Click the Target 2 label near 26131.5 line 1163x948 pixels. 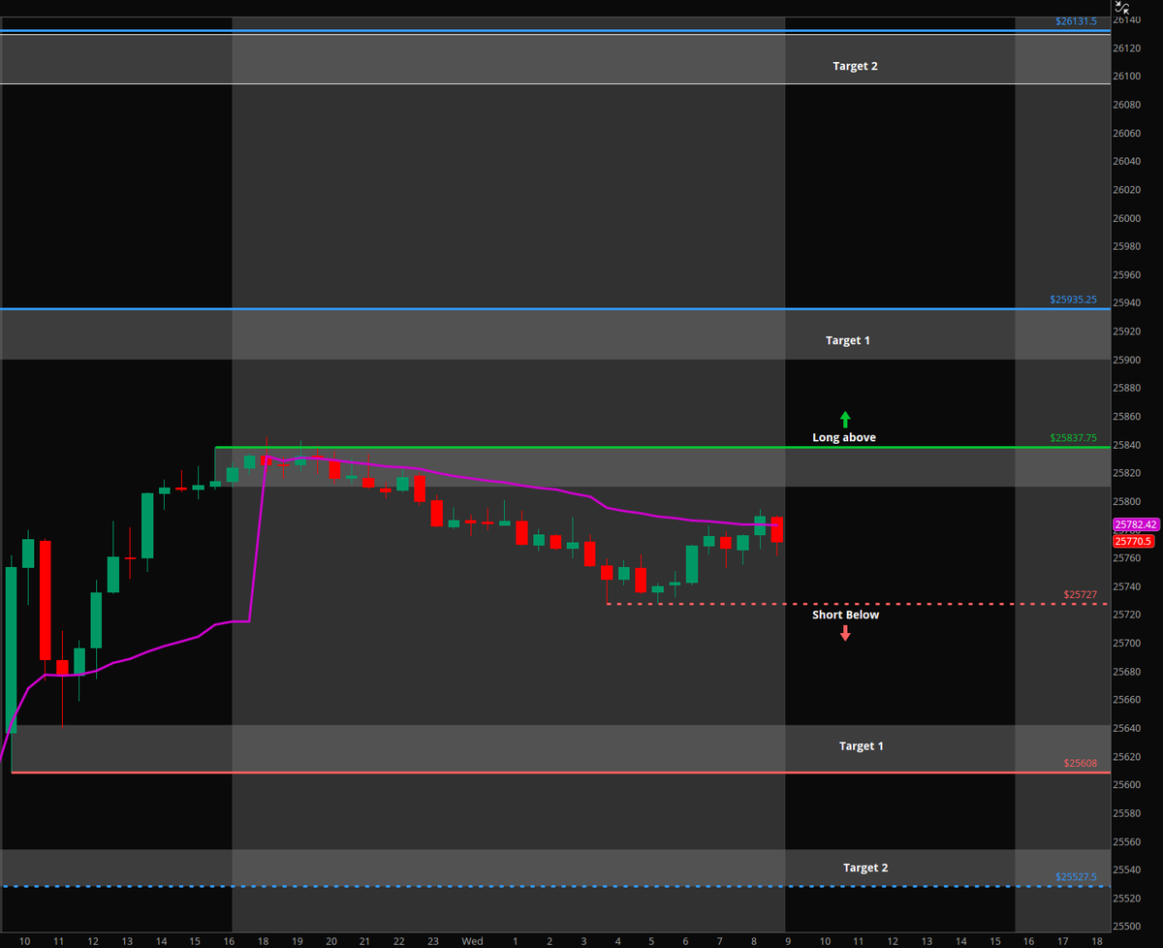tap(855, 66)
